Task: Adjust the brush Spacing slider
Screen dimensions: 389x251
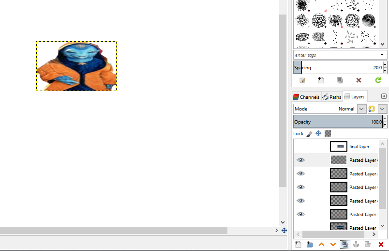Action: pyautogui.click(x=338, y=68)
